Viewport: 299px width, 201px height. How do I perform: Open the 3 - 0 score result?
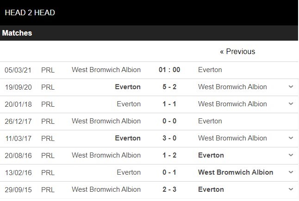(x=169, y=138)
